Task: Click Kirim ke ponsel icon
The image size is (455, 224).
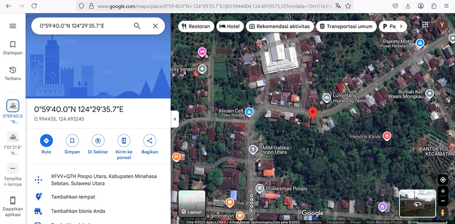Action: point(124,140)
